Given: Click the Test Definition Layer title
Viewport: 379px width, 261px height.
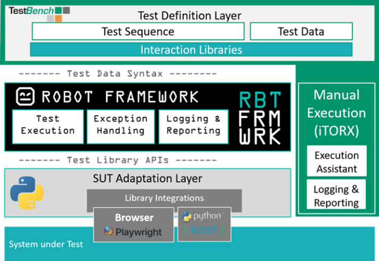Looking at the screenshot, I should pyautogui.click(x=190, y=15).
